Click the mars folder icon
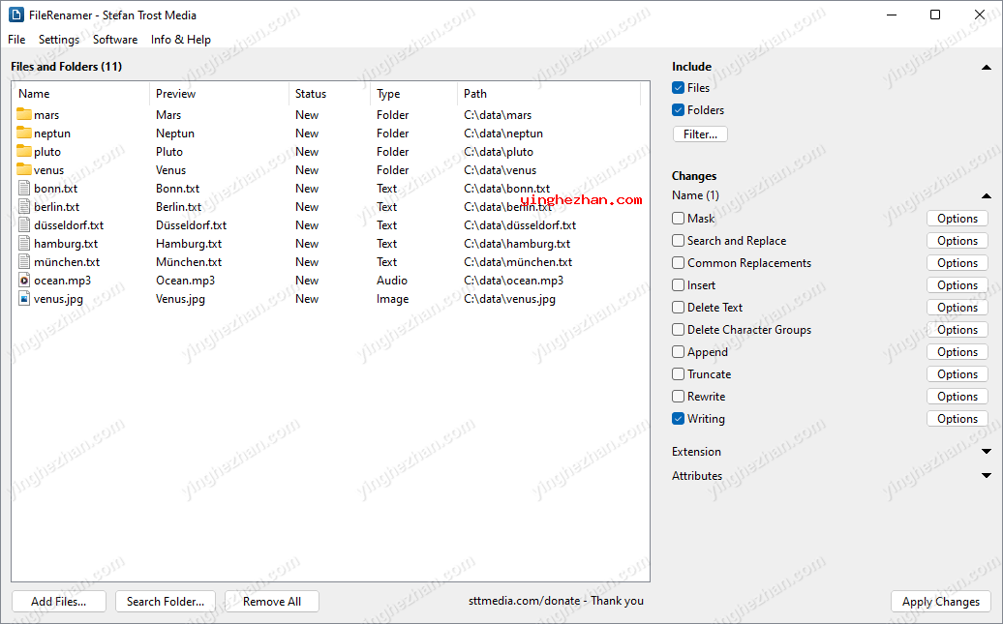 (24, 115)
